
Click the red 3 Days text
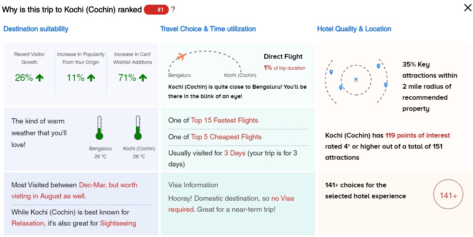[x=235, y=153]
